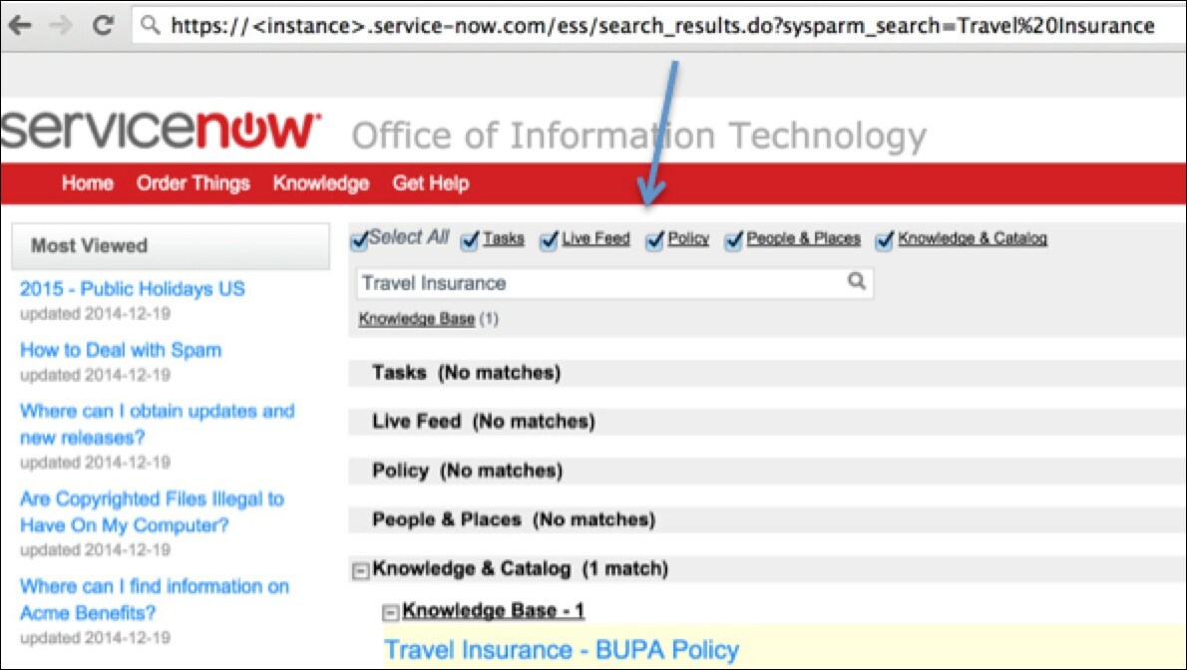Open the Knowledge Base (1) link

click(416, 319)
